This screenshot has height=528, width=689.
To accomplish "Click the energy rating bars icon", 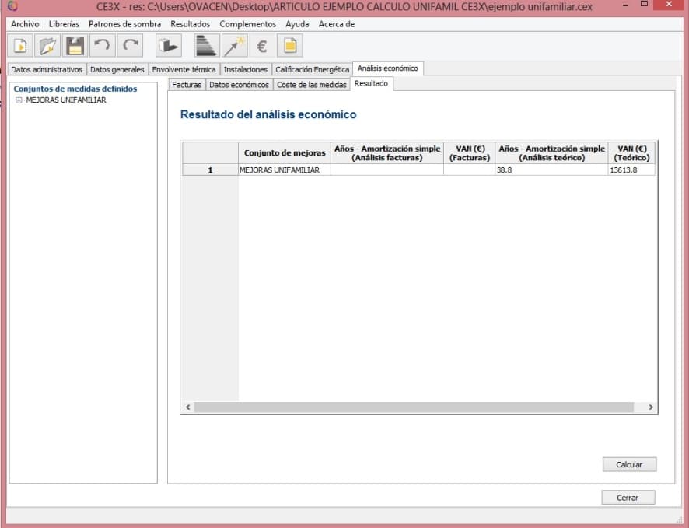I will [205, 47].
